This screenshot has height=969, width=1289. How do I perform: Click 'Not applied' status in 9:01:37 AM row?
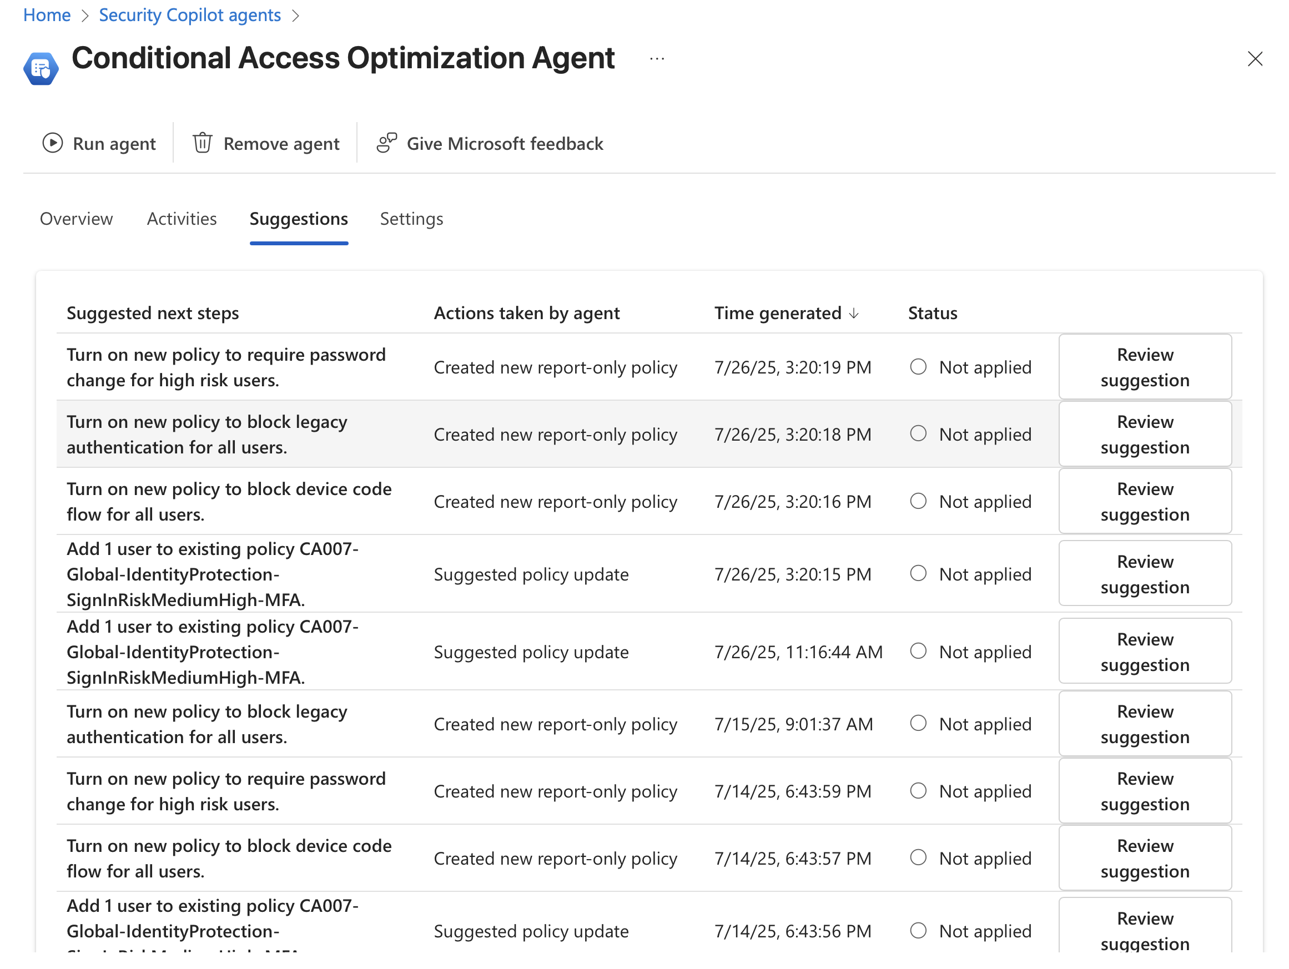pyautogui.click(x=985, y=724)
